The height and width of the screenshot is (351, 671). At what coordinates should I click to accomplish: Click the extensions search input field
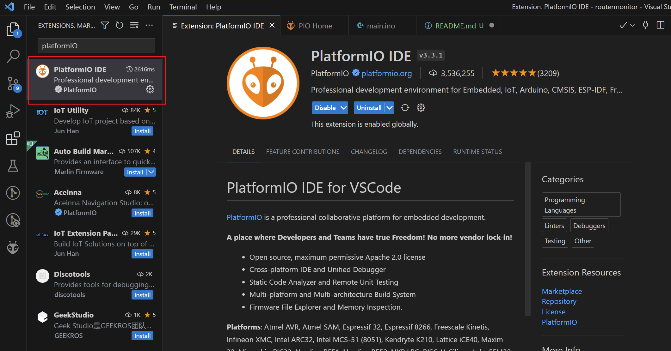pyautogui.click(x=96, y=46)
